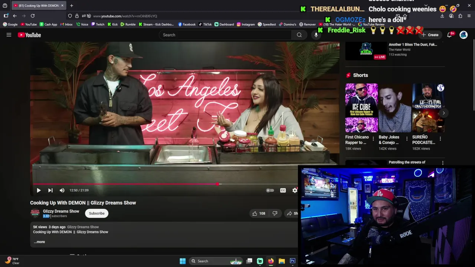Open the Firefox View icon left of the tabs
This screenshot has width=475, height=267.
point(5,6)
